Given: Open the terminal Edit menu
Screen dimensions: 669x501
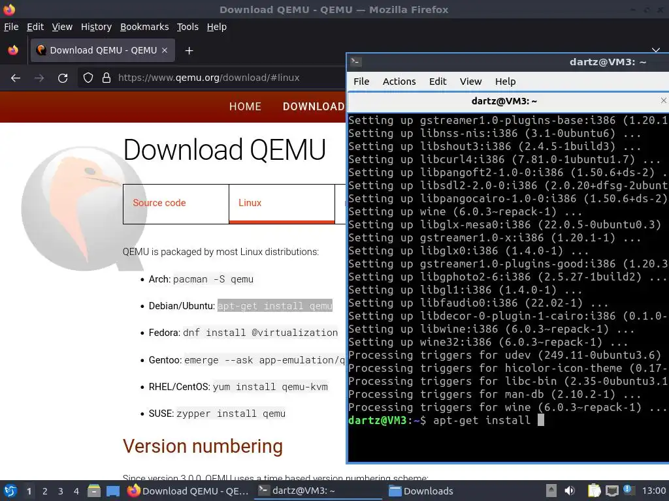Looking at the screenshot, I should point(438,82).
